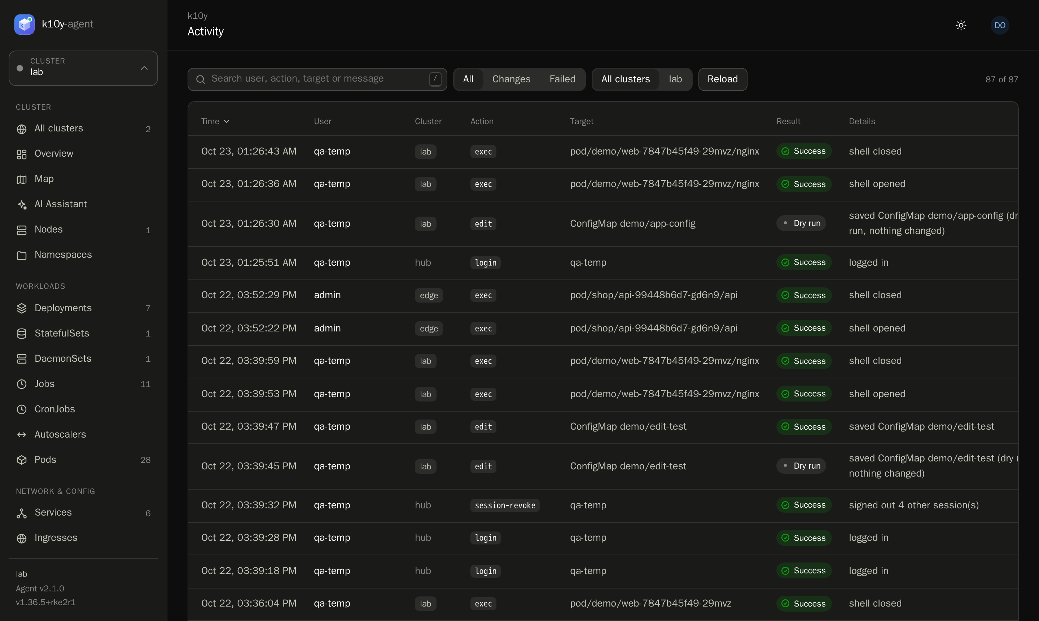
Task: Click the "87 of 87" result count
Action: [x=1001, y=79]
